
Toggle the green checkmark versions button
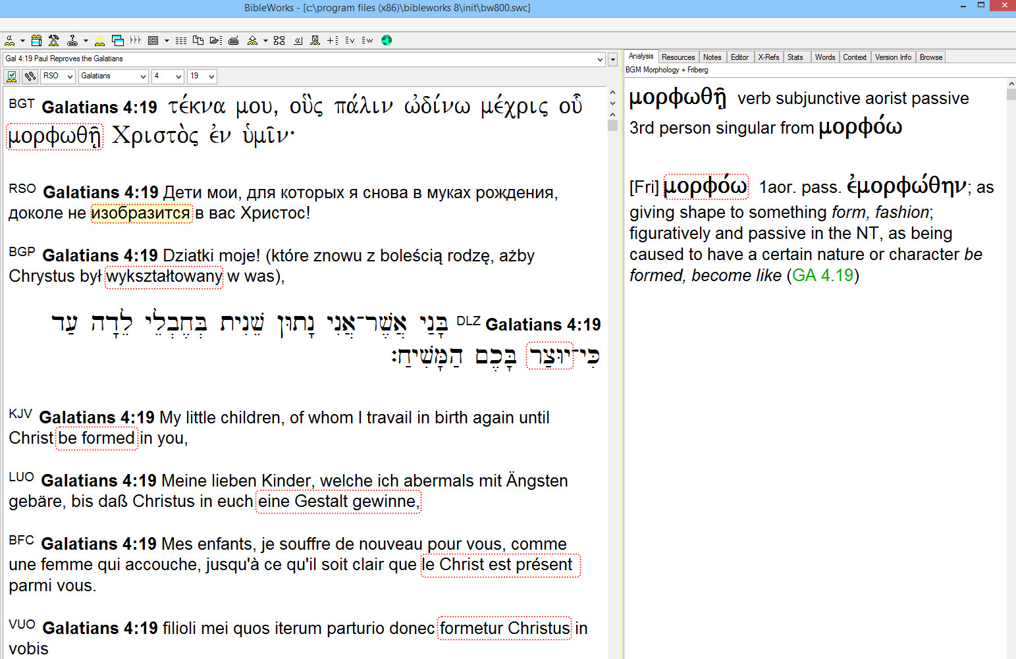point(12,76)
